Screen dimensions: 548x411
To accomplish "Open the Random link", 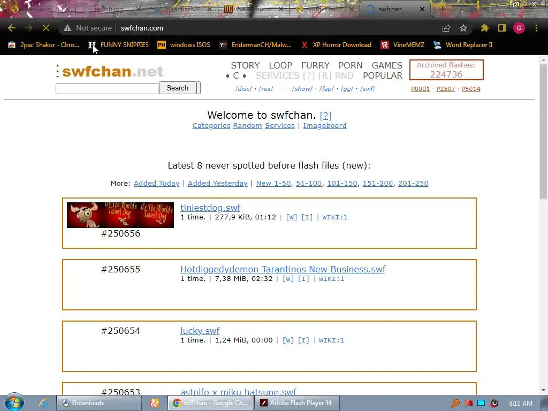I will pyautogui.click(x=247, y=125).
